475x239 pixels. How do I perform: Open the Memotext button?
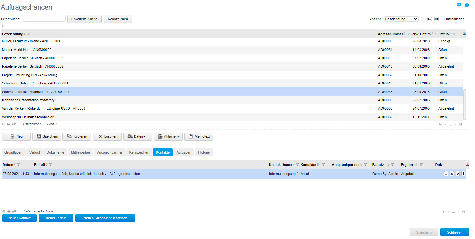(x=199, y=136)
